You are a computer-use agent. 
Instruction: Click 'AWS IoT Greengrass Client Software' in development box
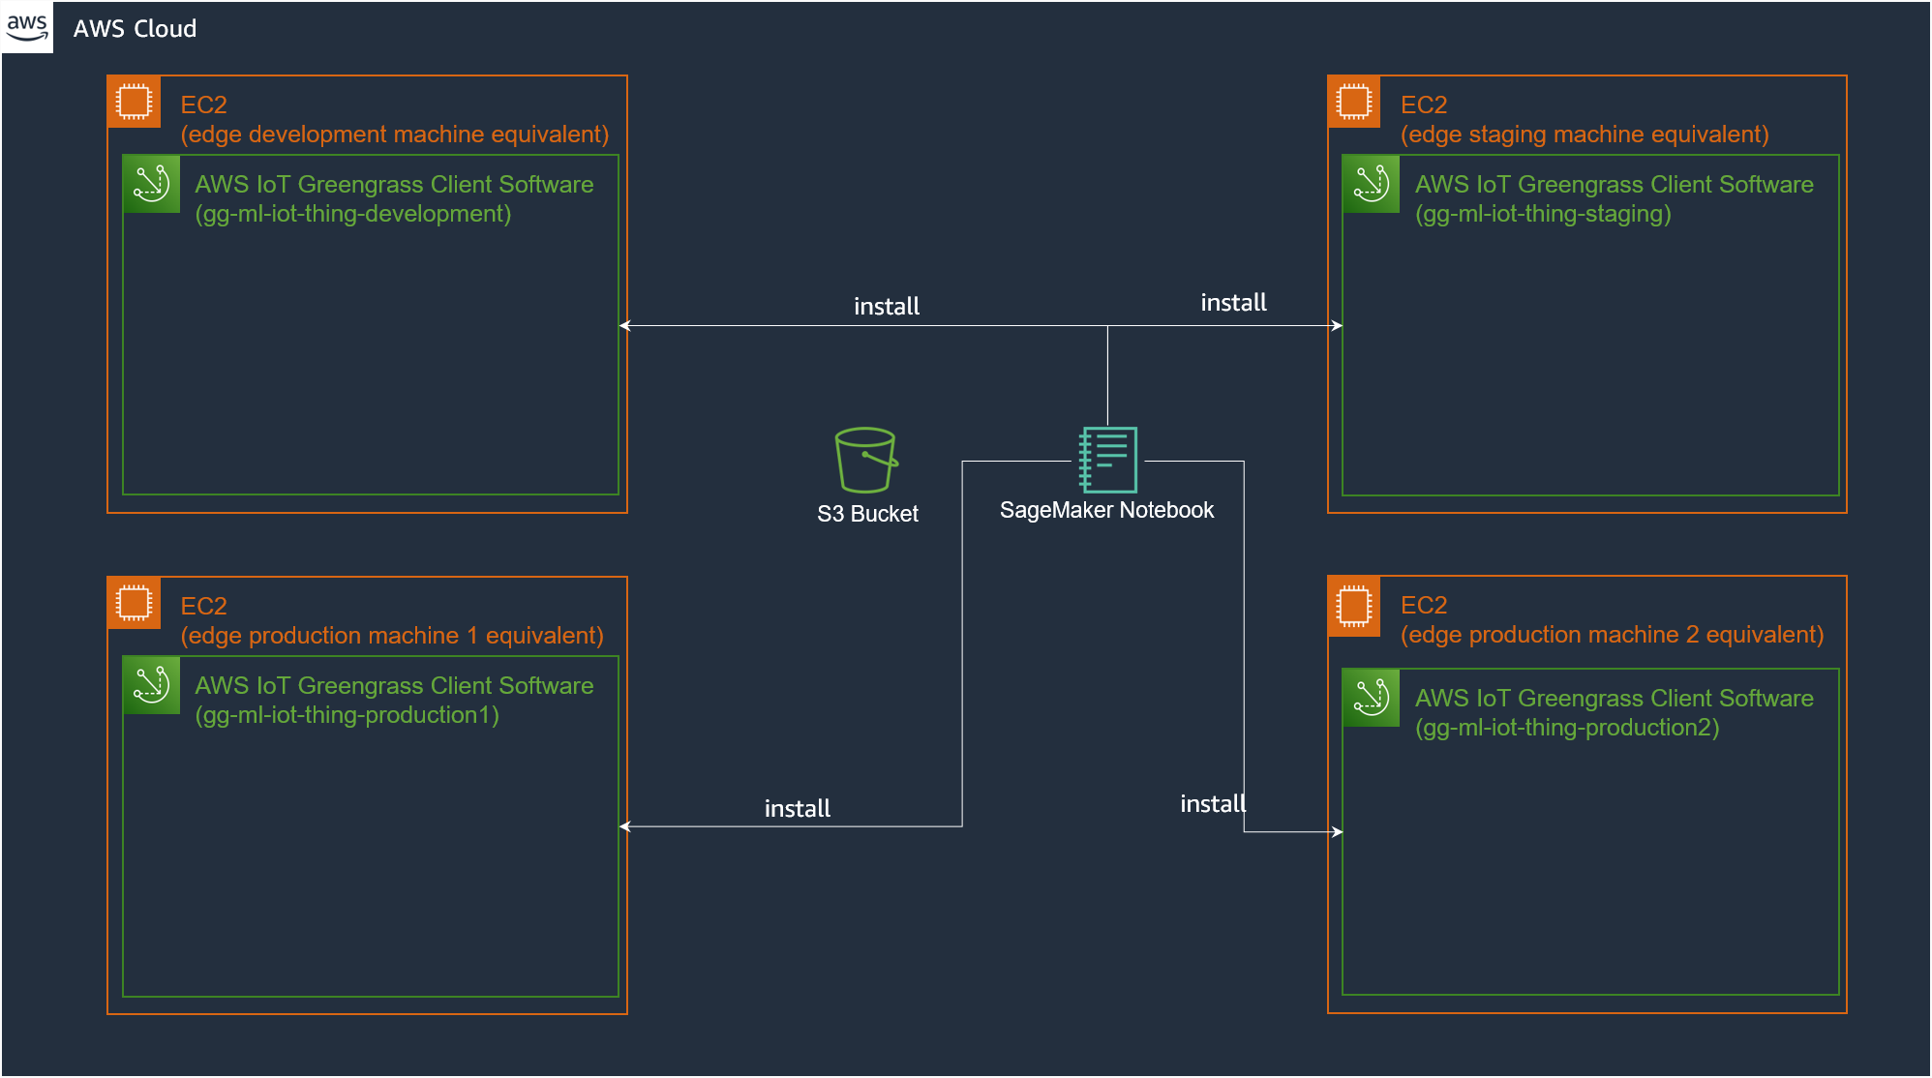pyautogui.click(x=394, y=185)
